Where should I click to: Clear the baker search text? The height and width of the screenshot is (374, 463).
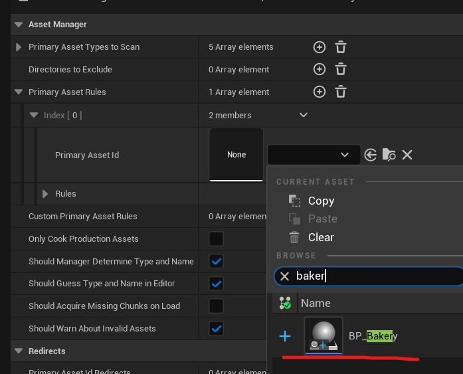(284, 276)
